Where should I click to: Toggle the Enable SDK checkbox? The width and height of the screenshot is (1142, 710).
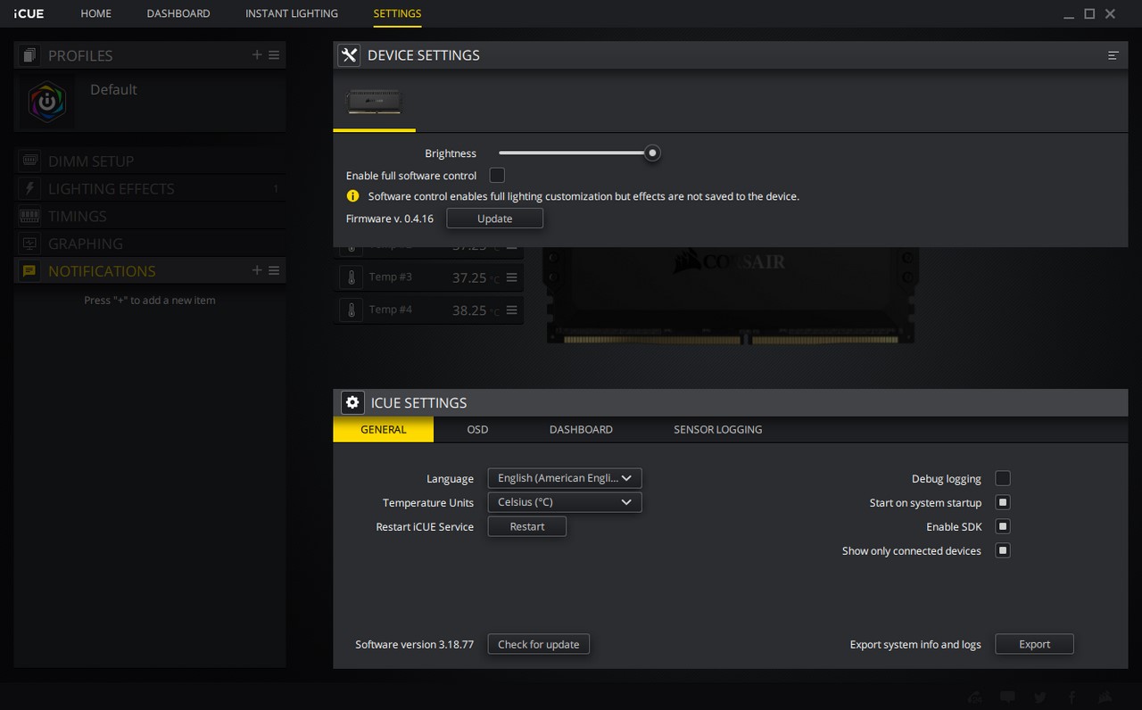tap(1003, 527)
